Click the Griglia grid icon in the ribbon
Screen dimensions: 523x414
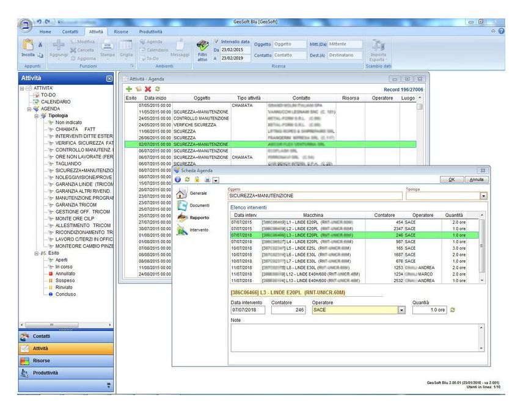(x=126, y=45)
